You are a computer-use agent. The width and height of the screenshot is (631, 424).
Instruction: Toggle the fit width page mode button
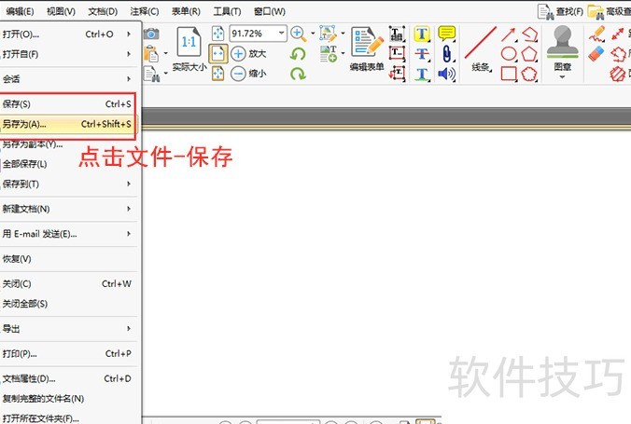coord(217,53)
